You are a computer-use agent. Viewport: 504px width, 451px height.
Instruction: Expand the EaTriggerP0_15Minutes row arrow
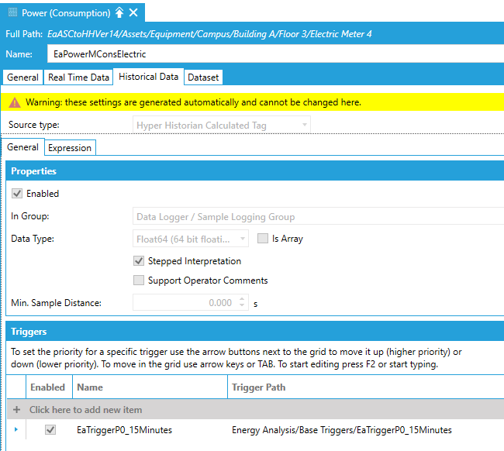(x=16, y=429)
